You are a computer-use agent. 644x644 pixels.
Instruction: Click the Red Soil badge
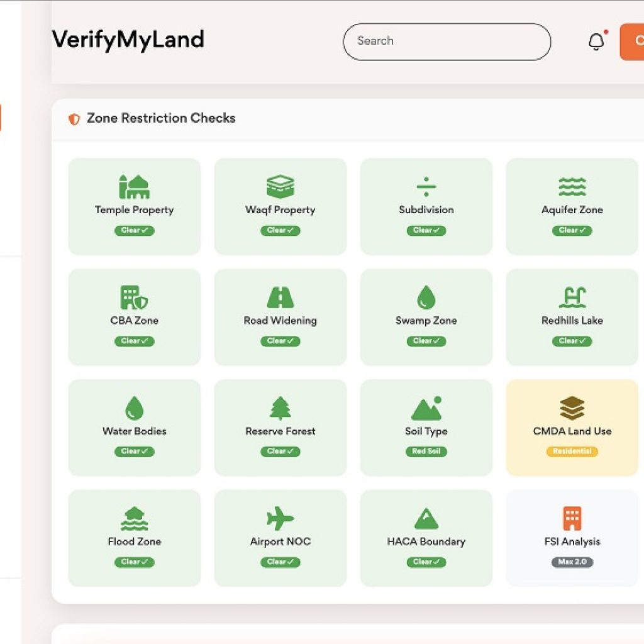[x=426, y=452]
